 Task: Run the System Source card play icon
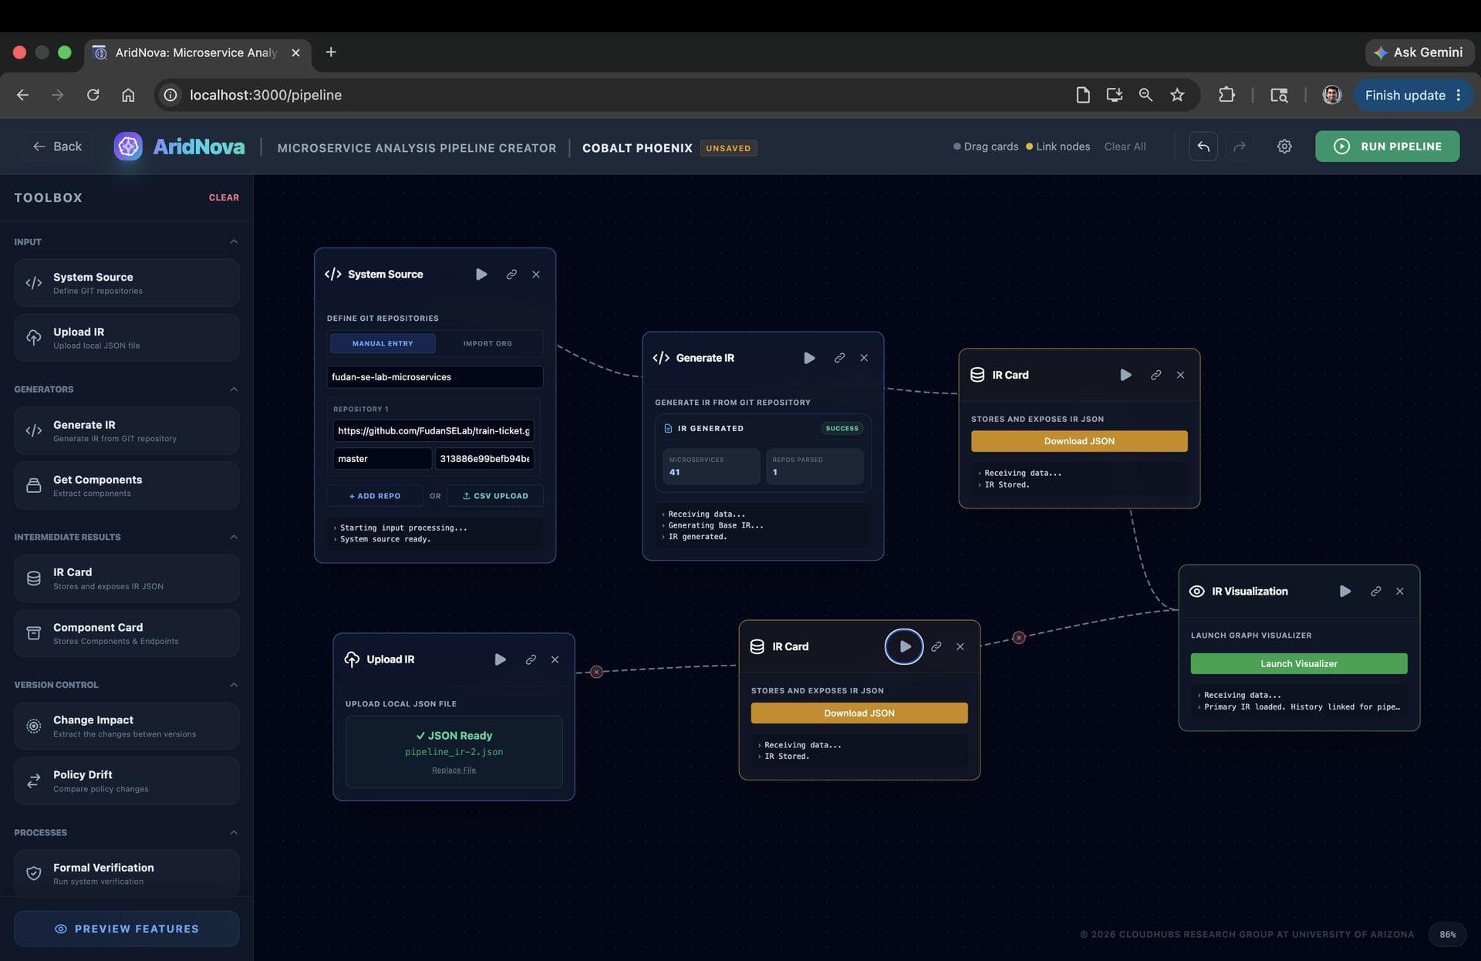click(x=481, y=275)
